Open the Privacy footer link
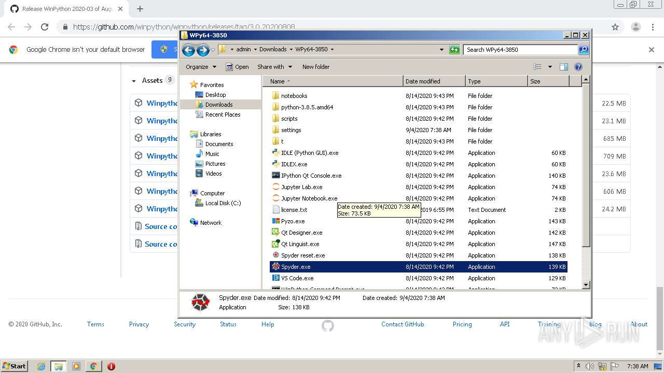The width and height of the screenshot is (664, 373). tap(139, 324)
